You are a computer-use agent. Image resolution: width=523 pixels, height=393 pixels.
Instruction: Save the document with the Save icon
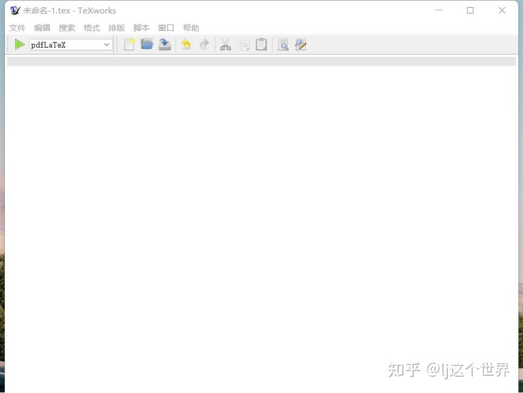[x=164, y=44]
